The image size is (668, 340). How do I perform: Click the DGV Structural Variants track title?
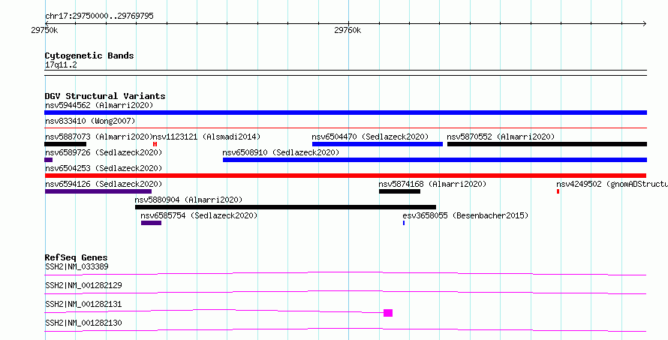point(105,96)
